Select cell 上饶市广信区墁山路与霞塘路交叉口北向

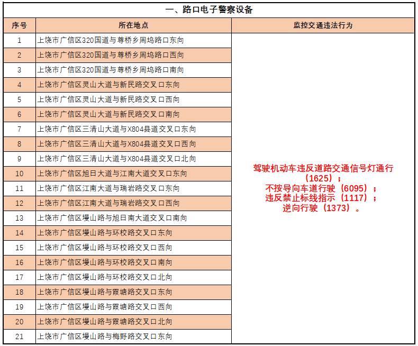pyautogui.click(x=133, y=322)
